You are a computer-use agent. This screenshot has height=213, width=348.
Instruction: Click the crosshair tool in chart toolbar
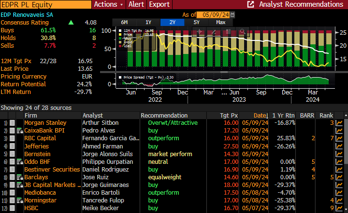[x=199, y=32]
